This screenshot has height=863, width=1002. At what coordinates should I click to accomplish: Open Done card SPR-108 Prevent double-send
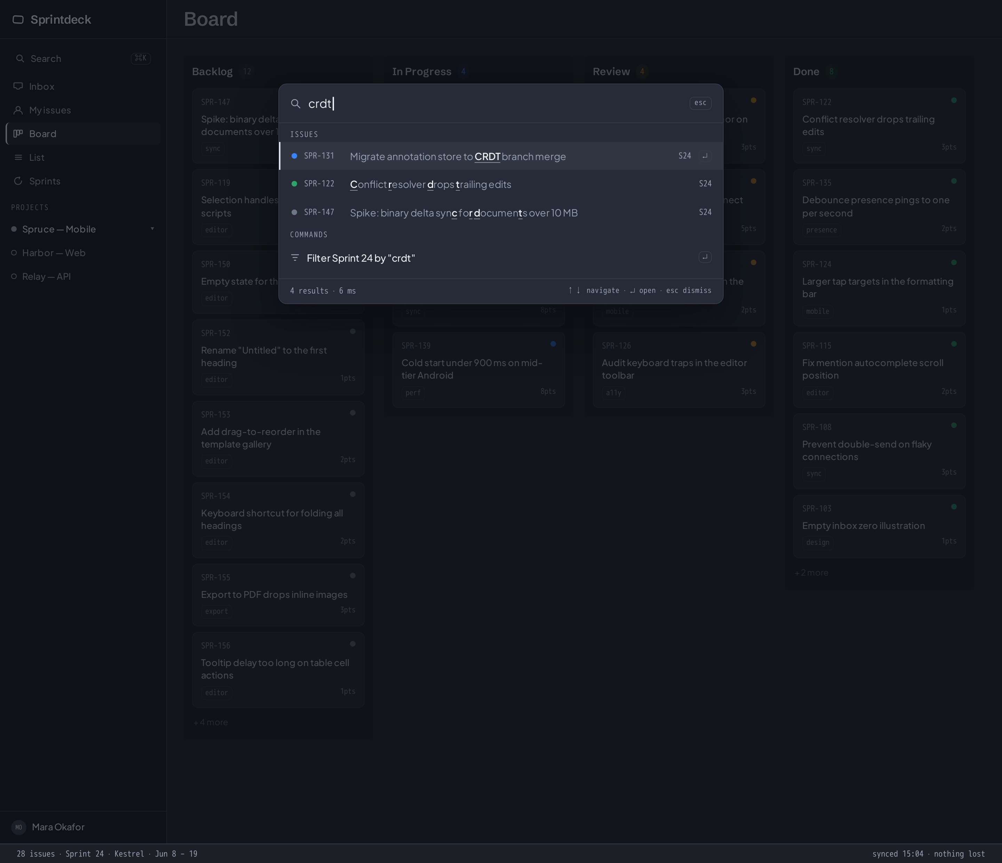pos(879,451)
